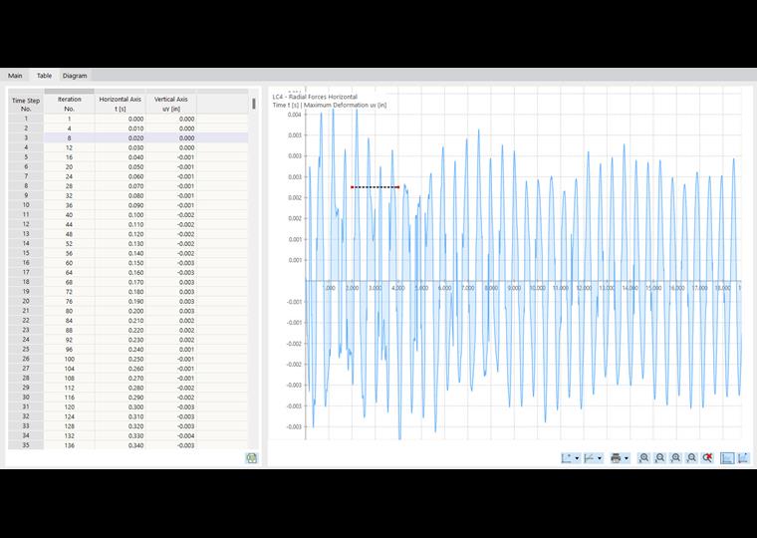
Task: Switch to the Diagram tab
Action: (75, 76)
